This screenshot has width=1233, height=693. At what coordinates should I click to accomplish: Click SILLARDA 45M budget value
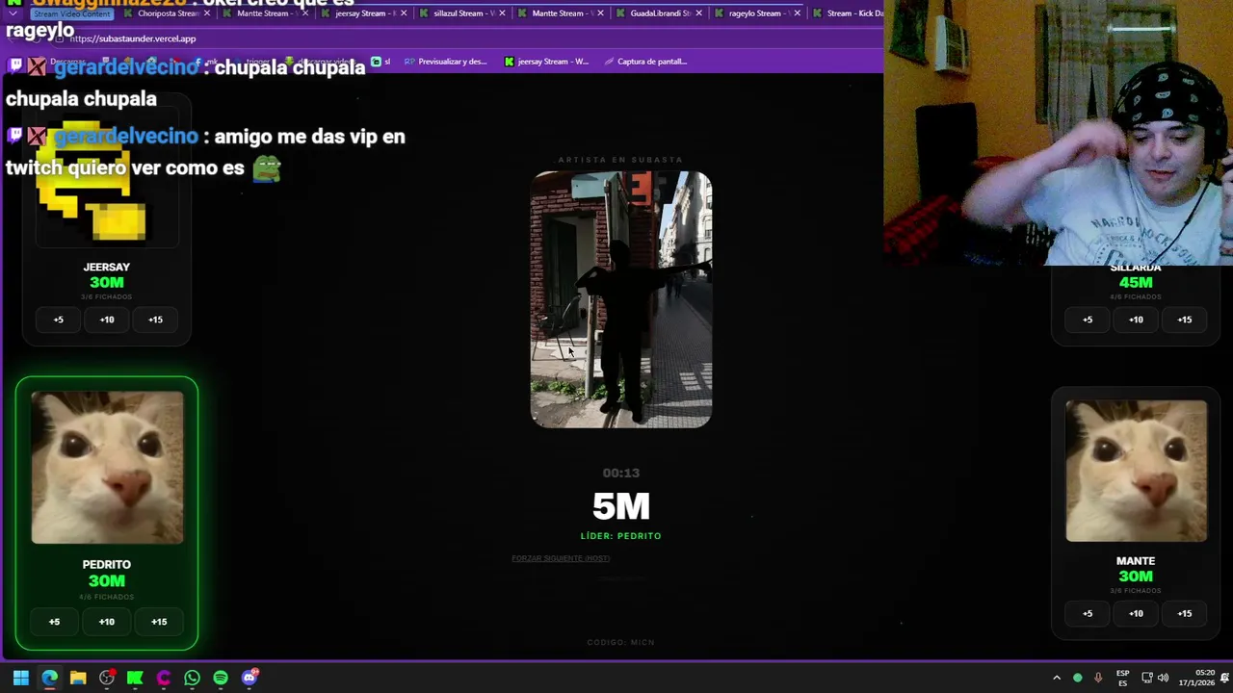(1136, 282)
